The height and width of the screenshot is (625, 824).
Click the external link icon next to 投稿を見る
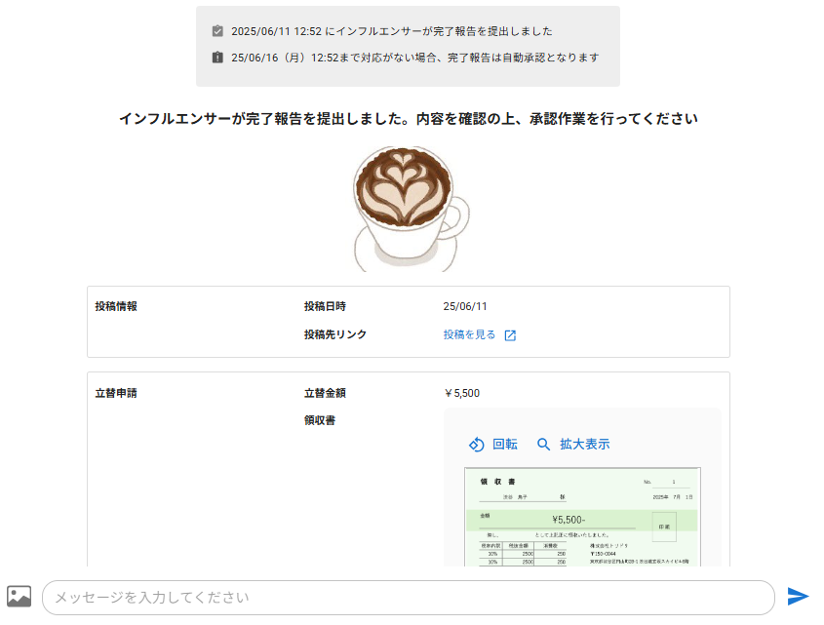pos(510,332)
